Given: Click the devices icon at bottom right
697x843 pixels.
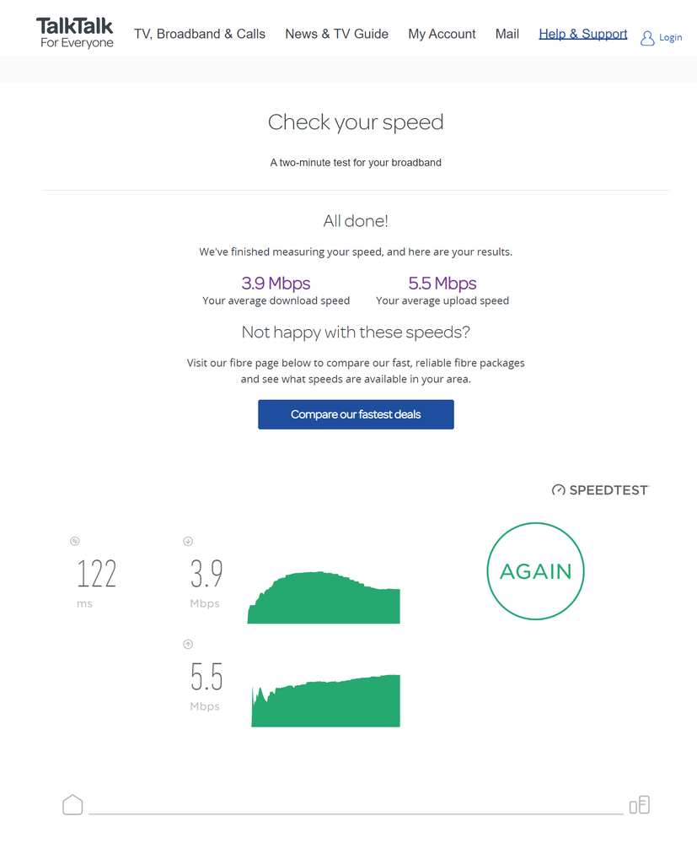Looking at the screenshot, I should click(x=640, y=805).
